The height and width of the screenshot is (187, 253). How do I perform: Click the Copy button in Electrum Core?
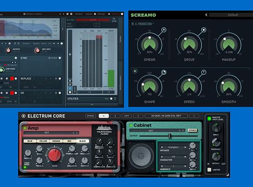point(127,116)
